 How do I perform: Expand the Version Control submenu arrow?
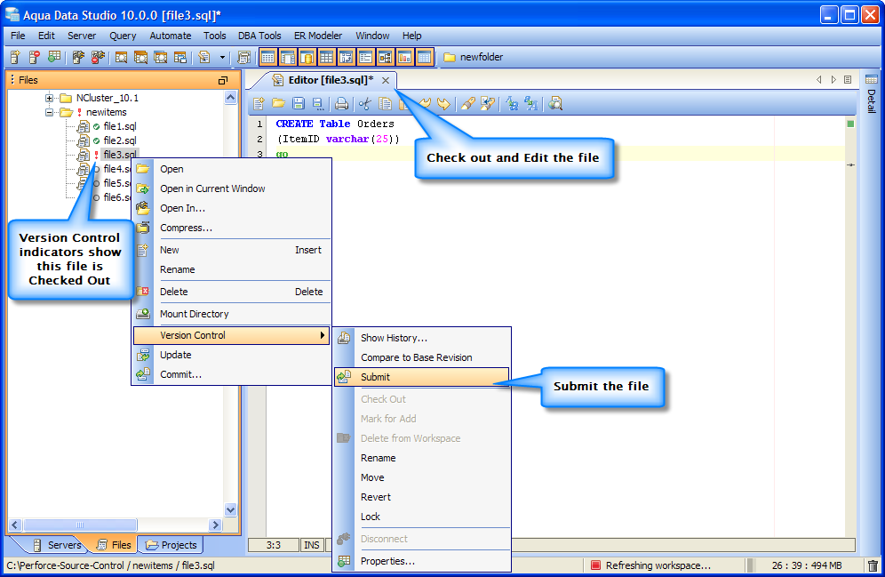tap(323, 335)
